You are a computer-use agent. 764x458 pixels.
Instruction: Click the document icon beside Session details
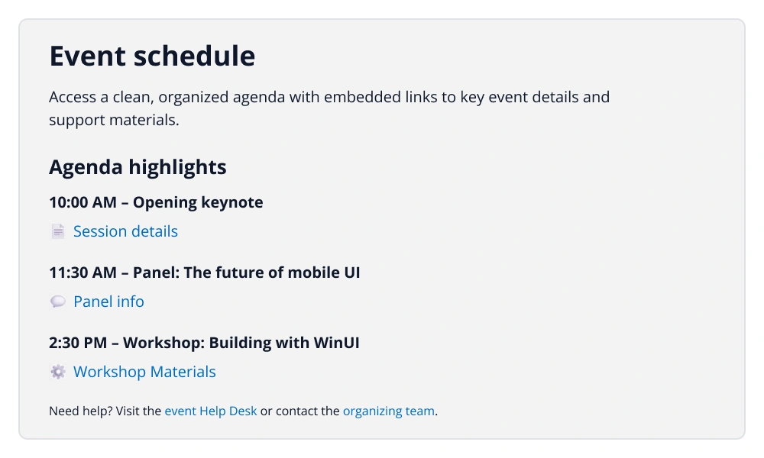[x=58, y=231]
